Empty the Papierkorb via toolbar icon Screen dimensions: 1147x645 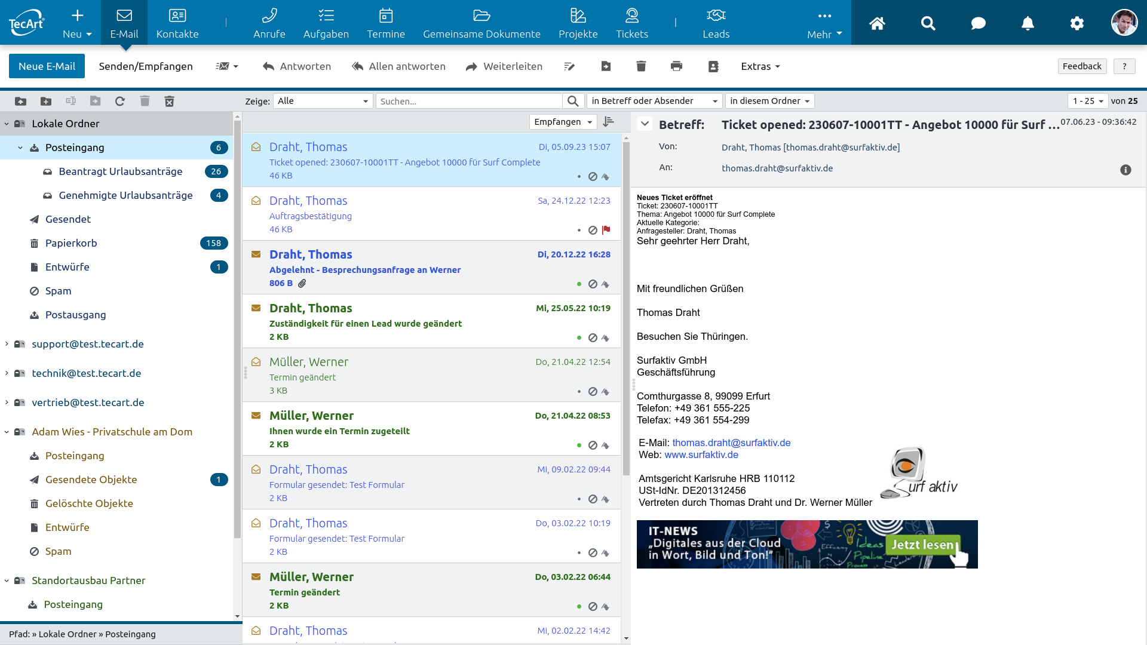coord(169,101)
